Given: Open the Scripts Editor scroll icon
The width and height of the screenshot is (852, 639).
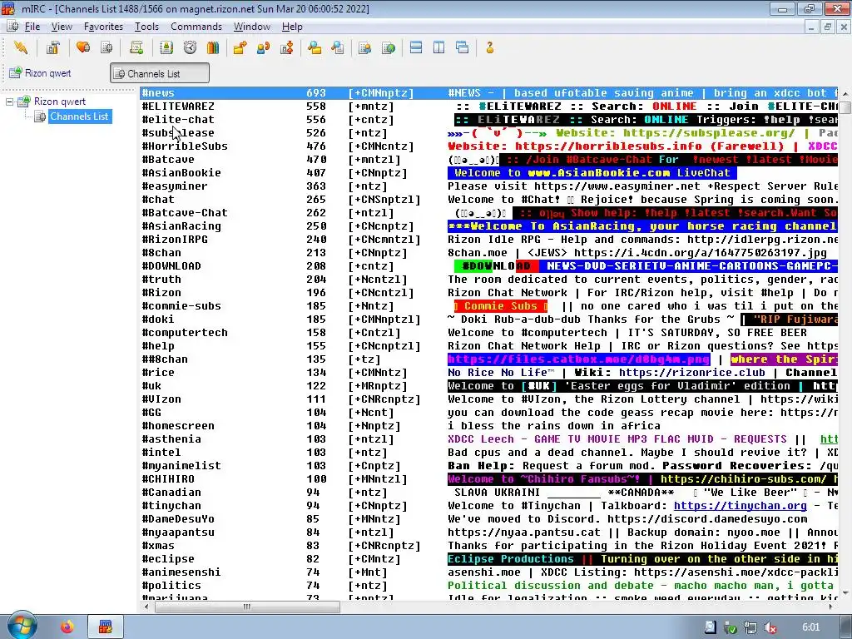Looking at the screenshot, I should coord(136,47).
